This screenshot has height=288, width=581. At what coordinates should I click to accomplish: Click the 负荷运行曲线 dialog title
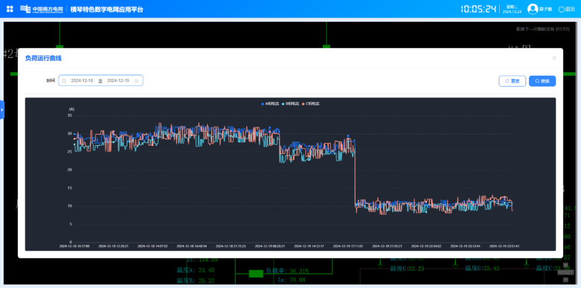[44, 58]
